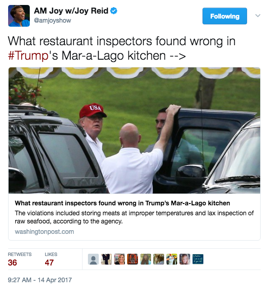Screen dimensions: 271x289
Task: Open the dreadlocks photo liker avatar
Action: [146, 259]
